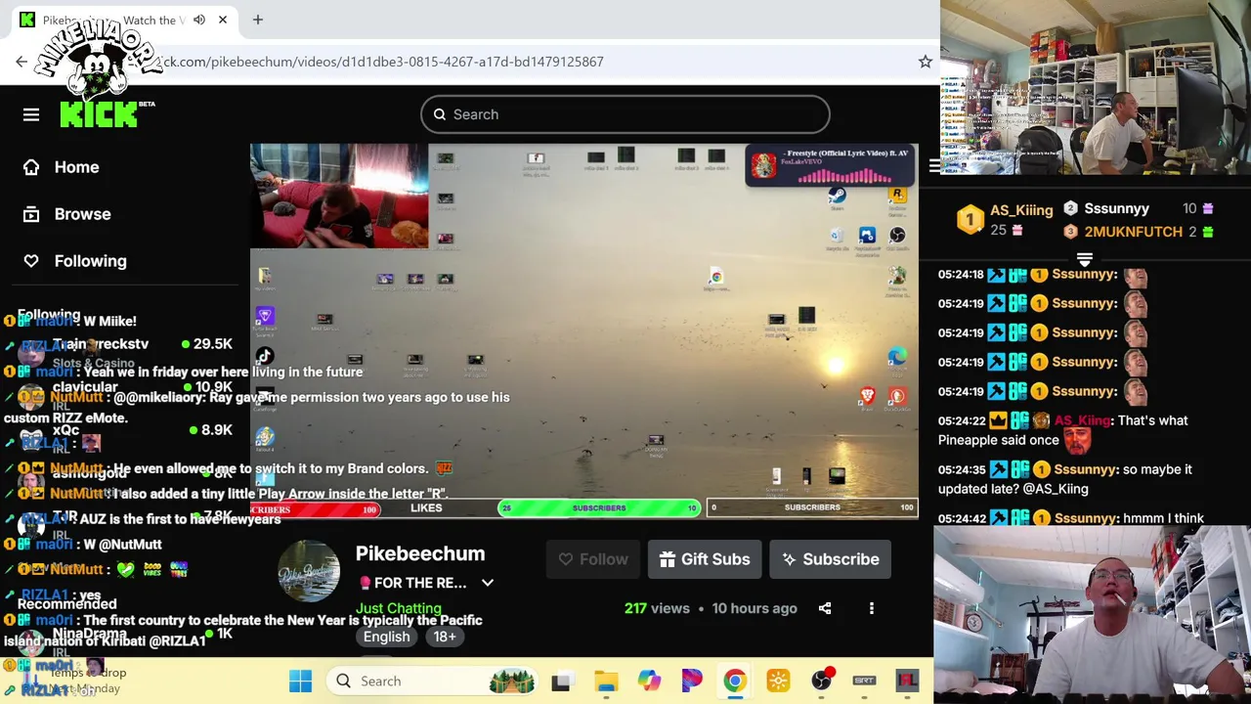
Task: Open a new browser tab
Action: 258,20
